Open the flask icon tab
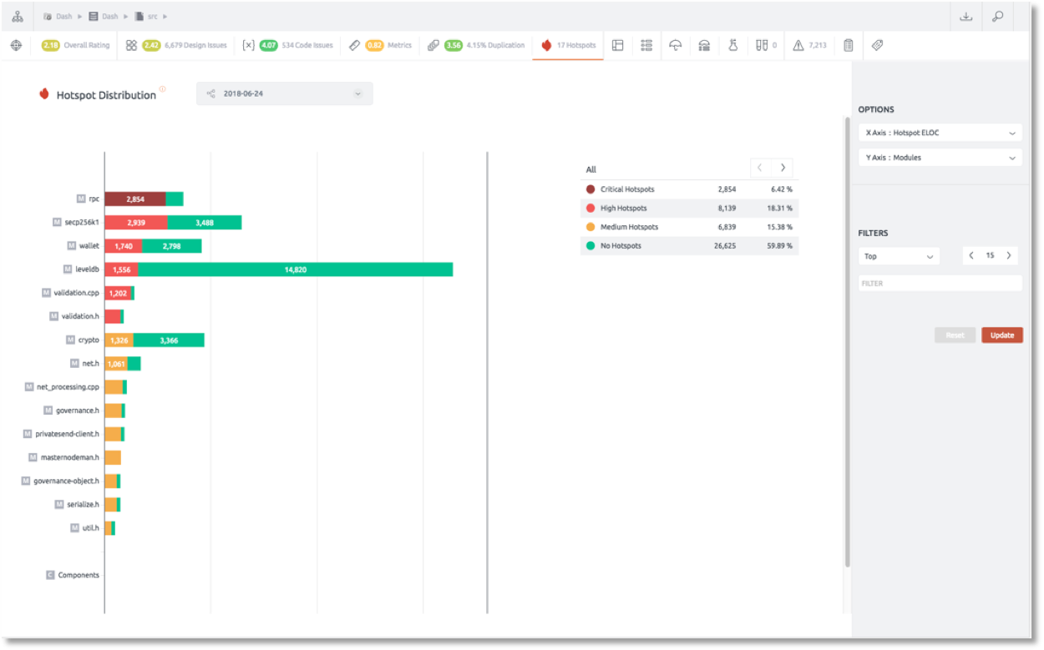 (x=733, y=45)
